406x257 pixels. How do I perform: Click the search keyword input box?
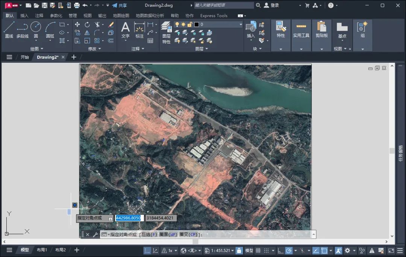[x=224, y=5]
